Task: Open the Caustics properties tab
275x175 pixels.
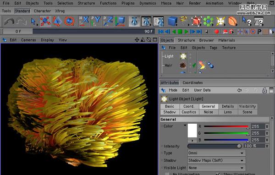Action: 189,112
